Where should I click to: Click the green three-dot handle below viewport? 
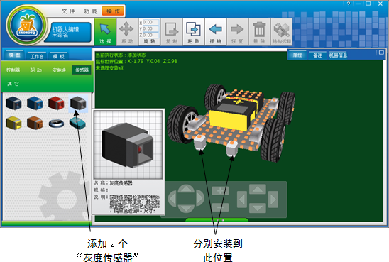217,220
